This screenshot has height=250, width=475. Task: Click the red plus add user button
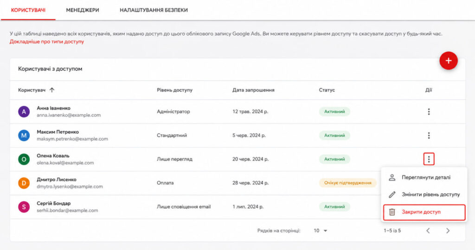tap(449, 61)
